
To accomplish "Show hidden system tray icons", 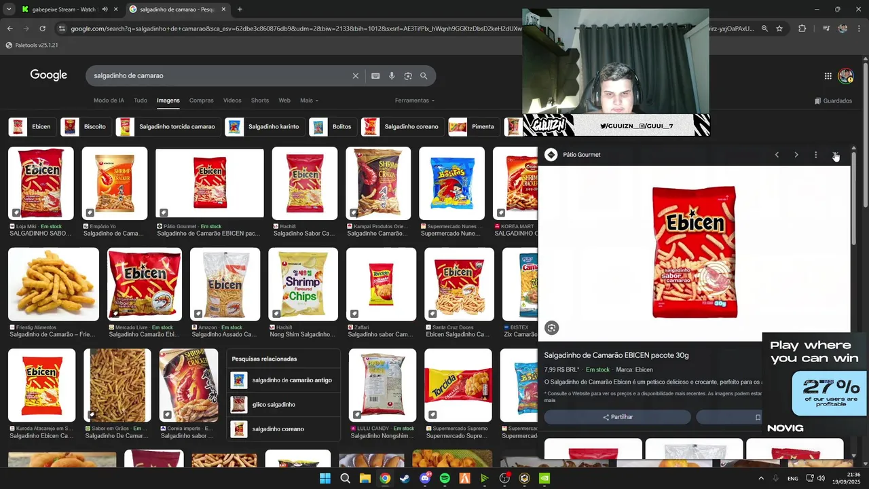I will [760, 478].
